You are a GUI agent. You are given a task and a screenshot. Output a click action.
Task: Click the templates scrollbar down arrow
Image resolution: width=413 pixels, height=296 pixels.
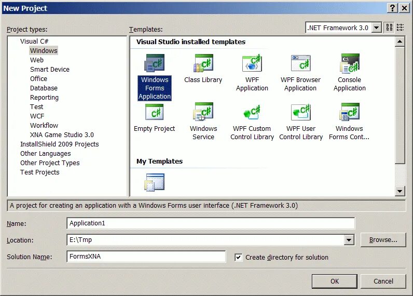400,191
